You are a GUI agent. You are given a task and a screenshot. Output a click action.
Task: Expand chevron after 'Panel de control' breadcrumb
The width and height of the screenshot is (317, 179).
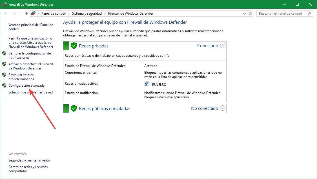pyautogui.click(x=69, y=14)
